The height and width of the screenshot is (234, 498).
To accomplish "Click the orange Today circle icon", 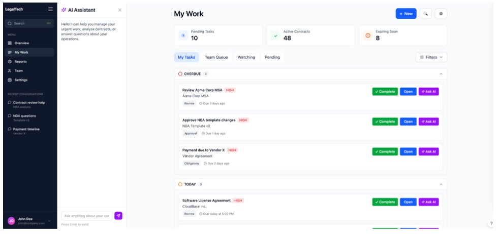I will tap(180, 184).
